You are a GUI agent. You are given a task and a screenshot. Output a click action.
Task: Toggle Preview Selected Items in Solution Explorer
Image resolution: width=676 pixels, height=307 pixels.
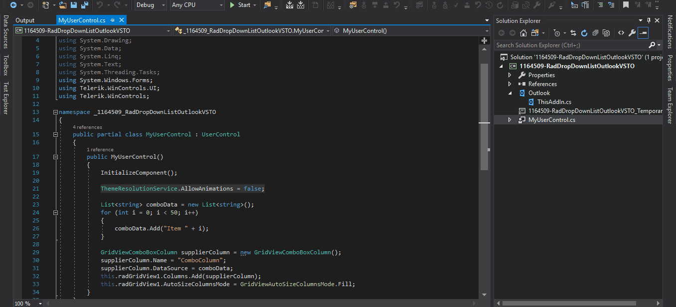click(643, 33)
